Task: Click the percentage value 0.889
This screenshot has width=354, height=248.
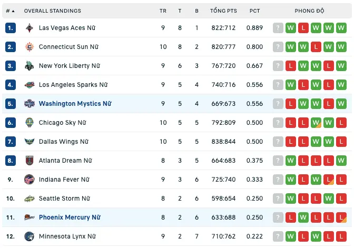Action: (254, 28)
